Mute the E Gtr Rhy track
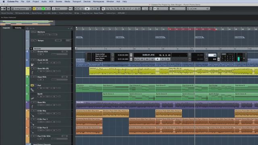This screenshot has width=258, height=145. click(32, 111)
